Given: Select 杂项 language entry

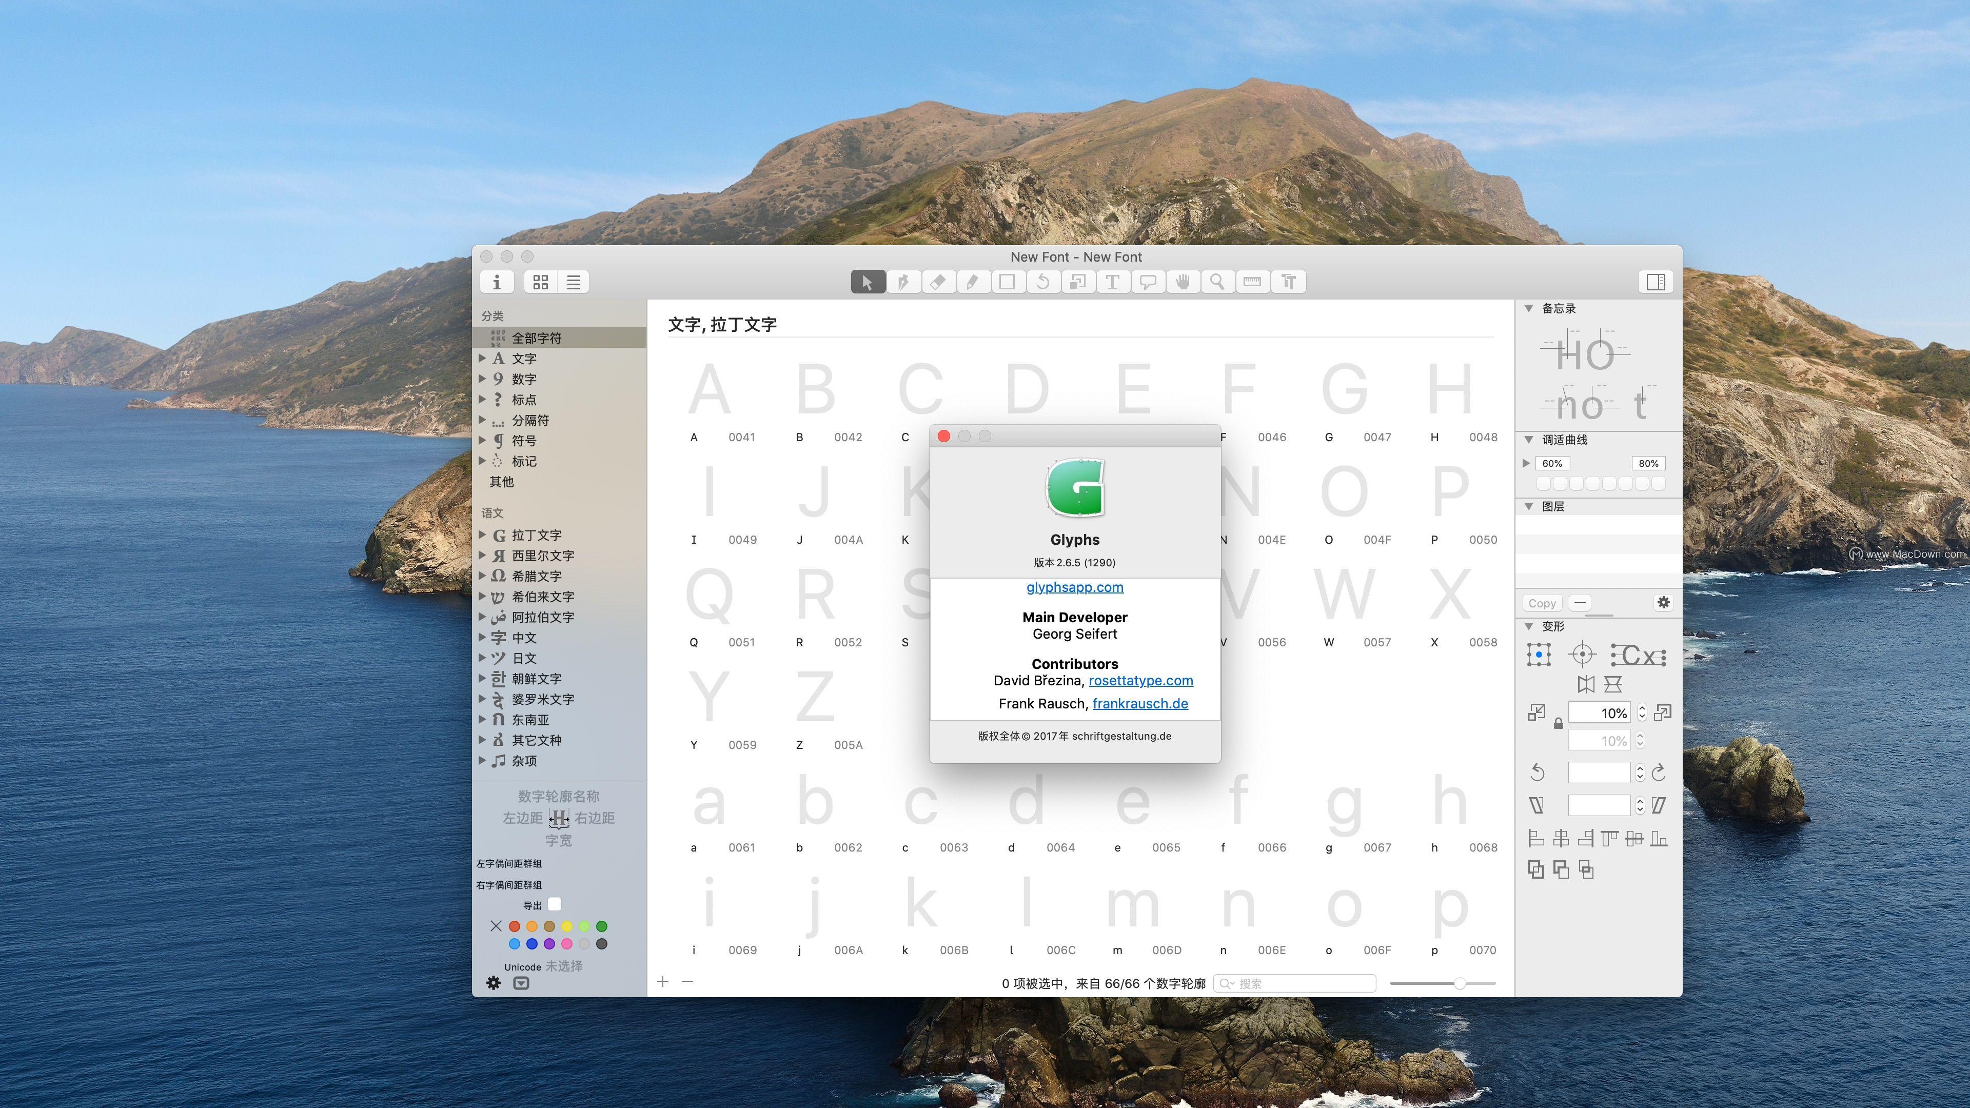Looking at the screenshot, I should coord(525,761).
